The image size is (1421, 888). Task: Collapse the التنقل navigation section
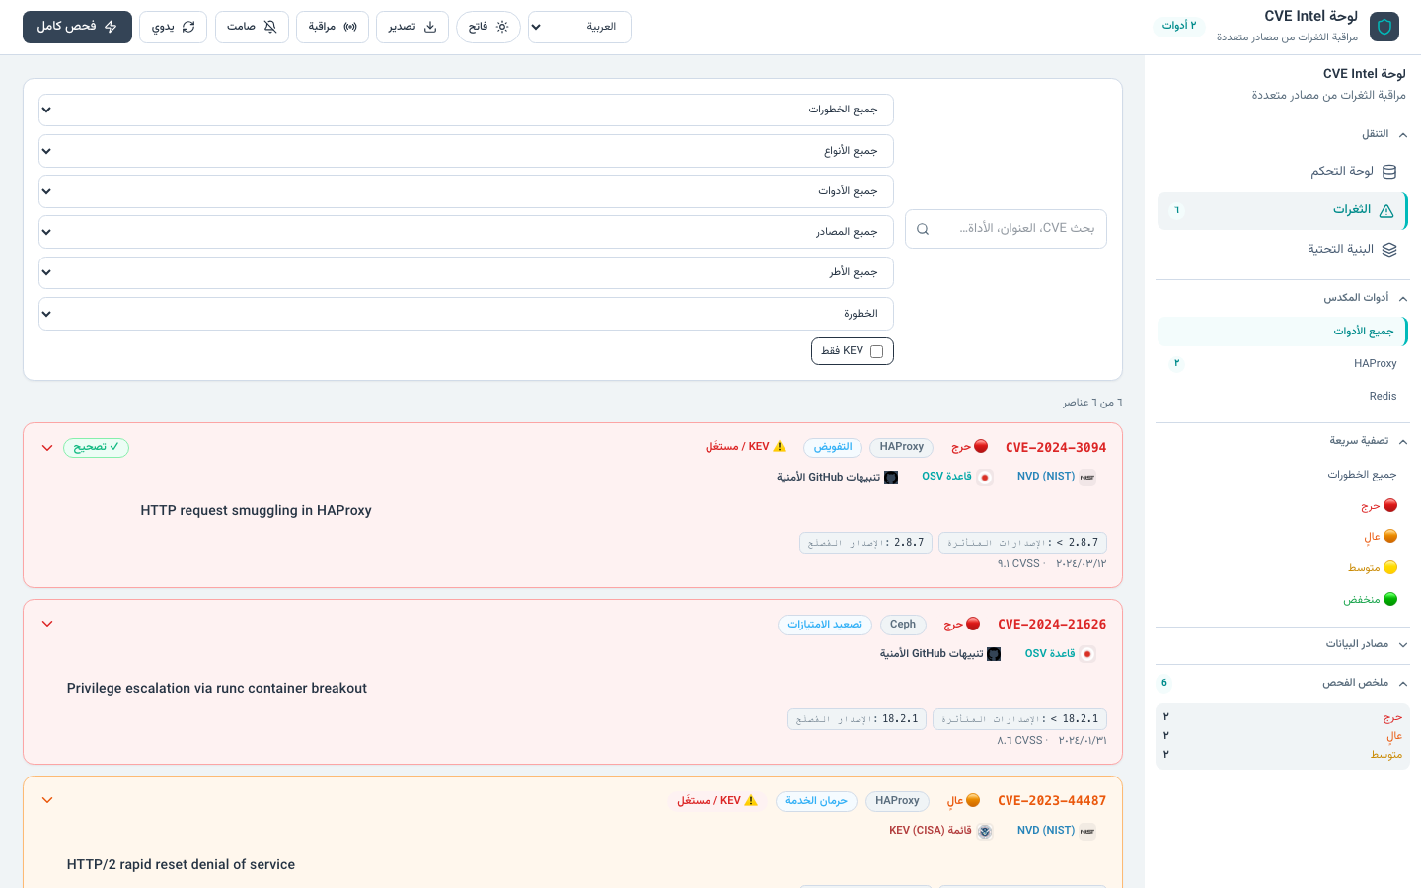coord(1283,134)
